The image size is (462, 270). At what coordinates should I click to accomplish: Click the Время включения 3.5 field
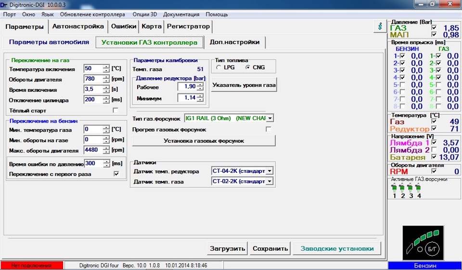[93, 89]
